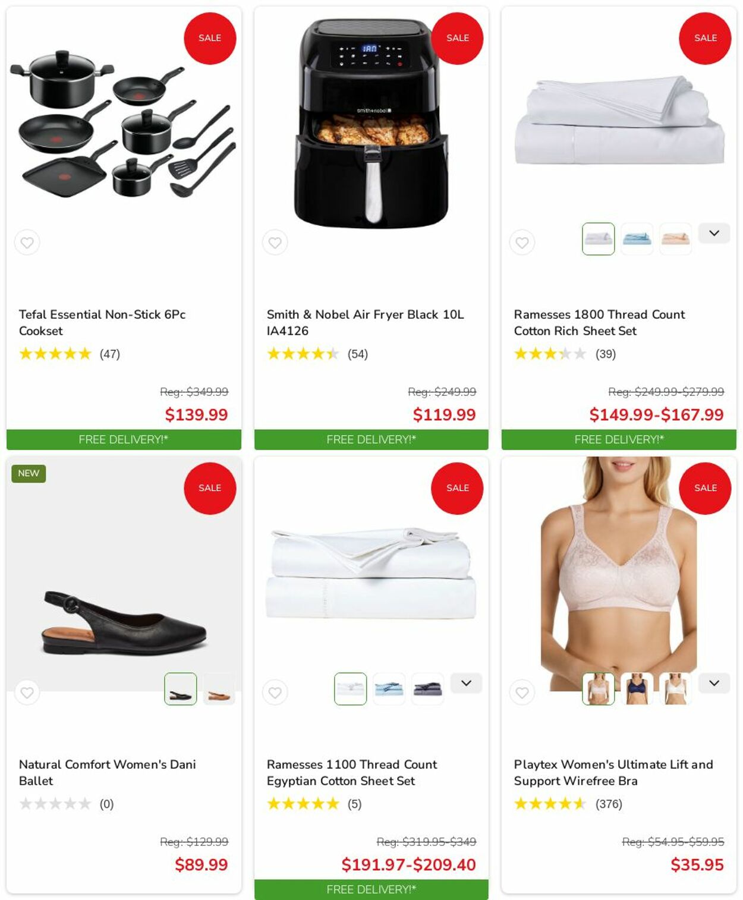The width and height of the screenshot is (743, 900).
Task: Pick navy Playtex bra colour thumbnail
Action: pos(637,689)
